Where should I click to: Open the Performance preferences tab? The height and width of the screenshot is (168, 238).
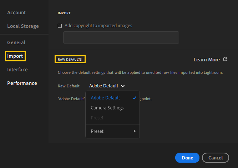[22, 83]
